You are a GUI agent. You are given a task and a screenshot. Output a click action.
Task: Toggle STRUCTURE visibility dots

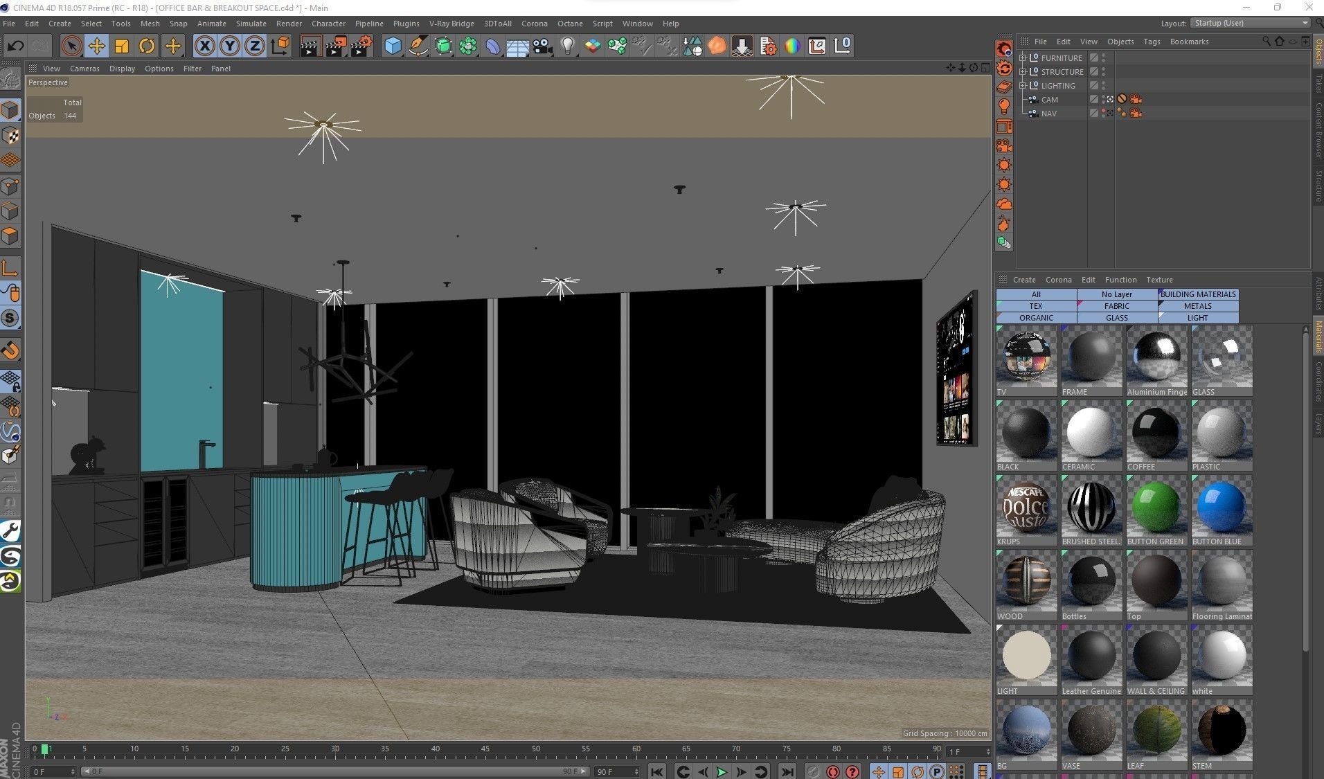tap(1104, 72)
